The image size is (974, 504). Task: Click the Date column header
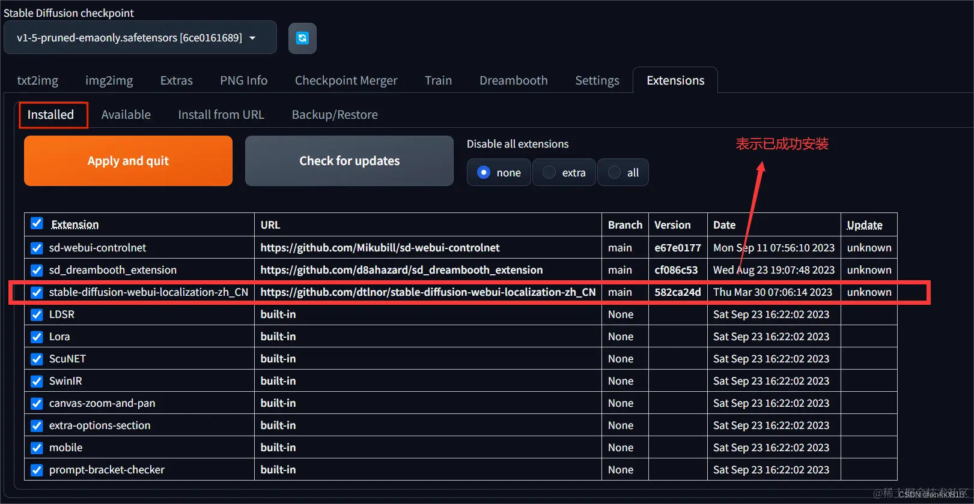[724, 225]
